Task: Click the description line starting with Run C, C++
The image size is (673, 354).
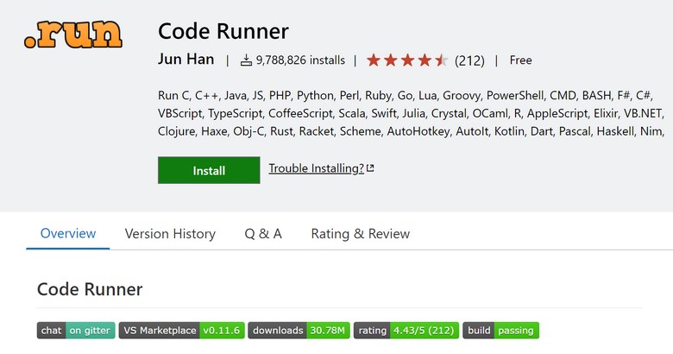Action: pos(406,95)
